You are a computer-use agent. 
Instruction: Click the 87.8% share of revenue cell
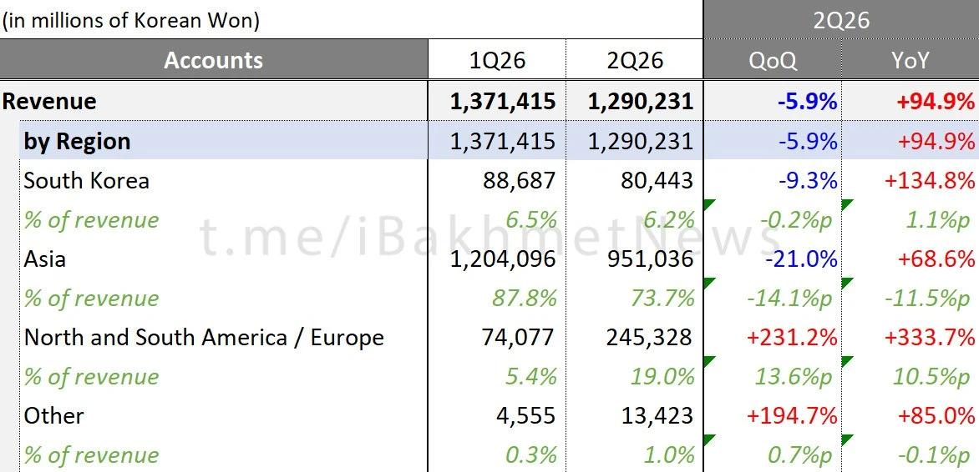pyautogui.click(x=497, y=298)
